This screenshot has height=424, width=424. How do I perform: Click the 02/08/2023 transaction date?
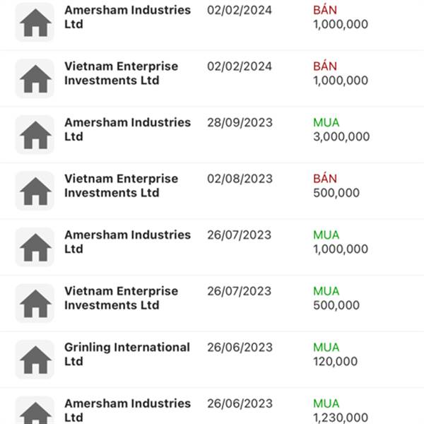pyautogui.click(x=239, y=179)
